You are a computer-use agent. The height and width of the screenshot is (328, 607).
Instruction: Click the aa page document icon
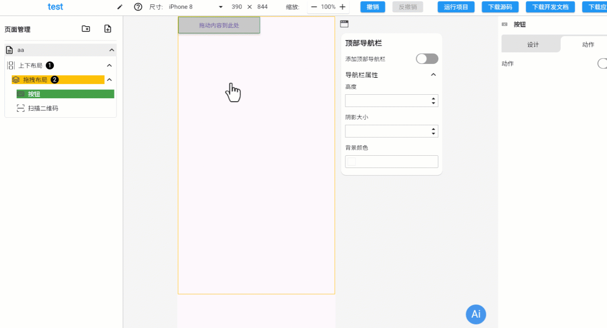[10, 50]
